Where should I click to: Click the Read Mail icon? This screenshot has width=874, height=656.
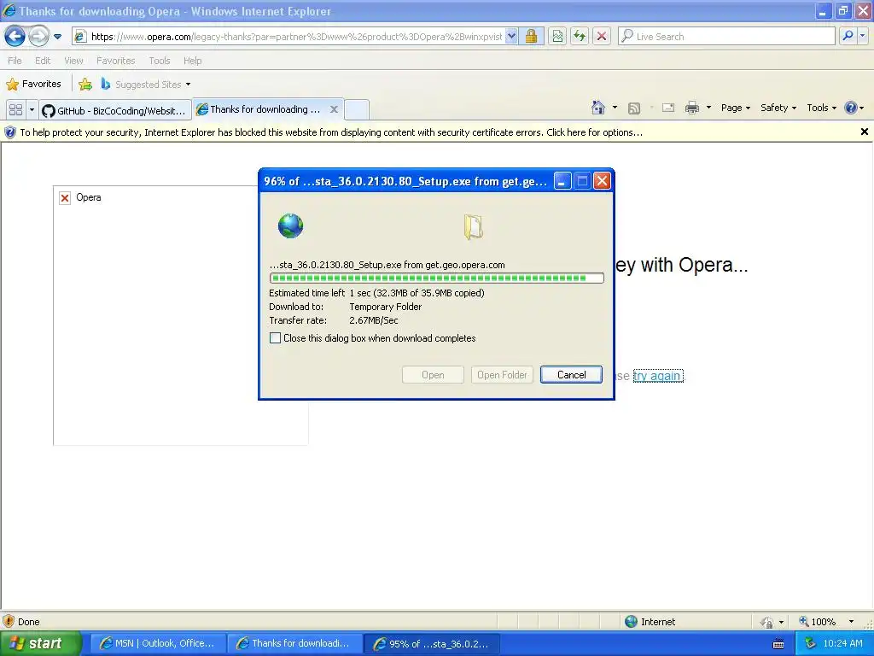pyautogui.click(x=668, y=108)
